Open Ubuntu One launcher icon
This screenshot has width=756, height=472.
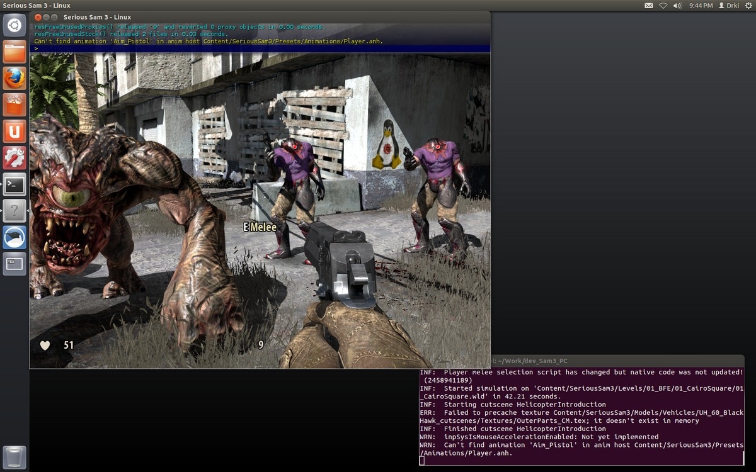click(14, 132)
